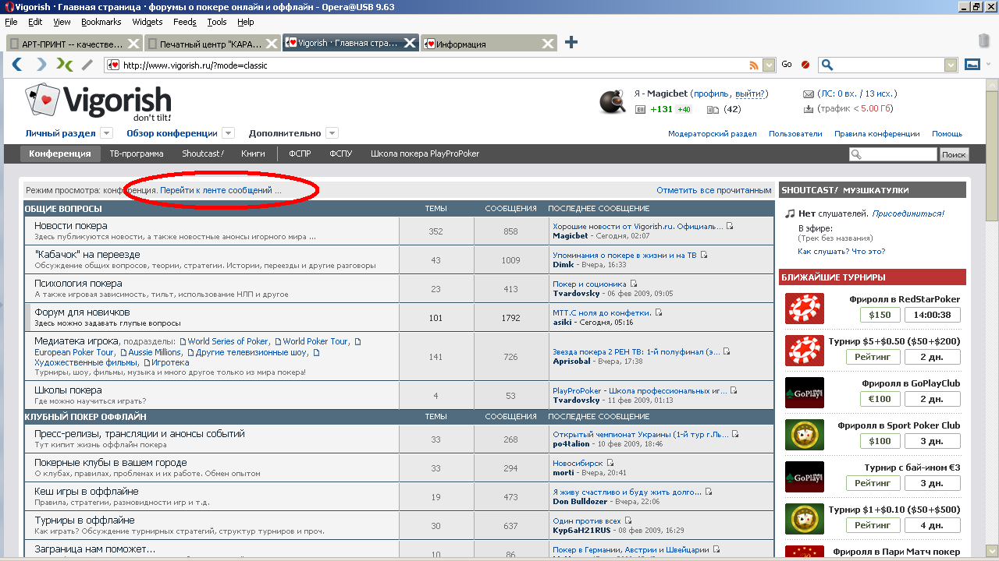Open a new tab with plus icon
This screenshot has height=561, width=999.
tap(571, 43)
